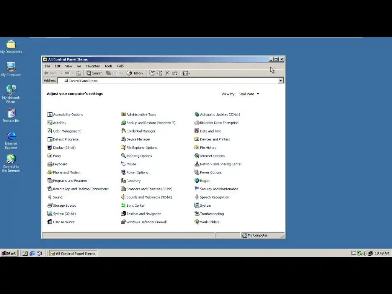Open File History icon
This screenshot has height=294, width=392.
pyautogui.click(x=197, y=147)
